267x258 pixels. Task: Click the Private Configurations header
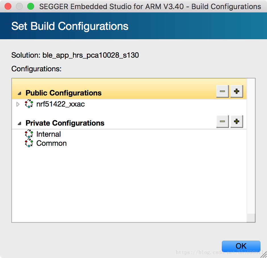65,123
